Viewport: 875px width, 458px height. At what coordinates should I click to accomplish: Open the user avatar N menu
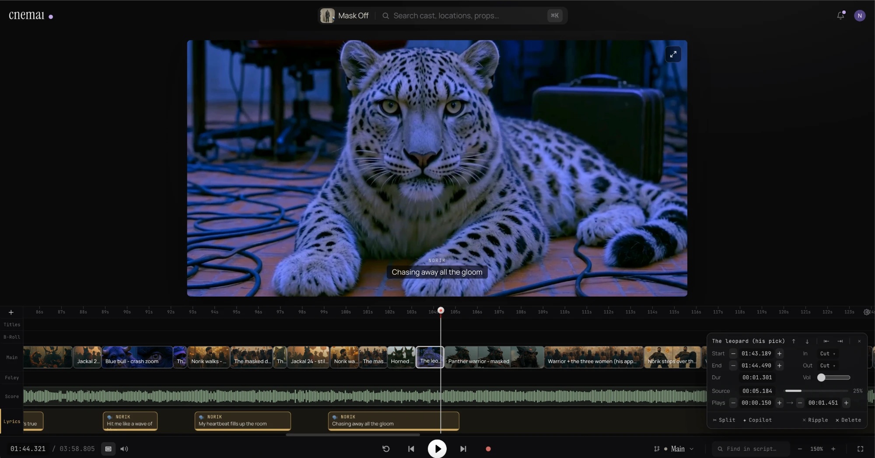[859, 16]
